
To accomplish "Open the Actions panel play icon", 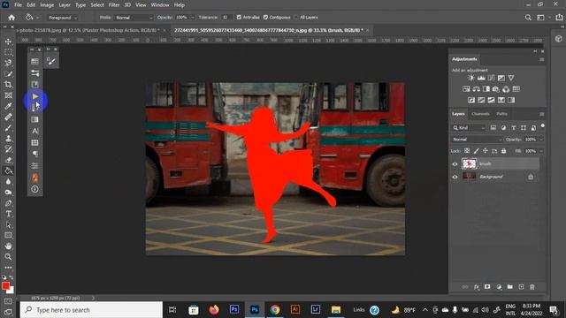I will click(x=35, y=96).
